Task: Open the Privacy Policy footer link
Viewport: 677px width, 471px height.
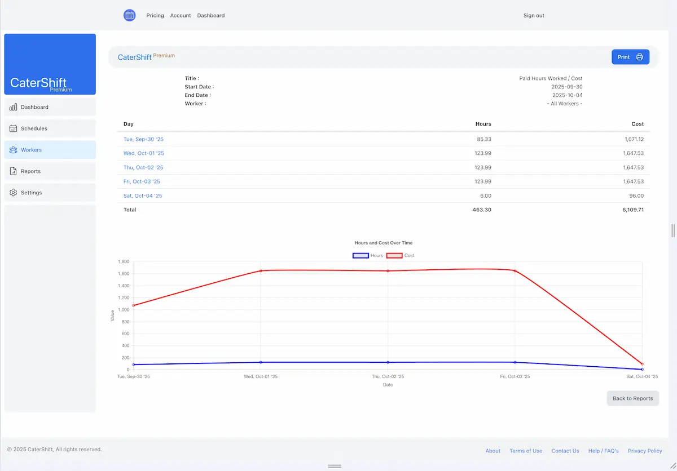Action: pos(645,451)
